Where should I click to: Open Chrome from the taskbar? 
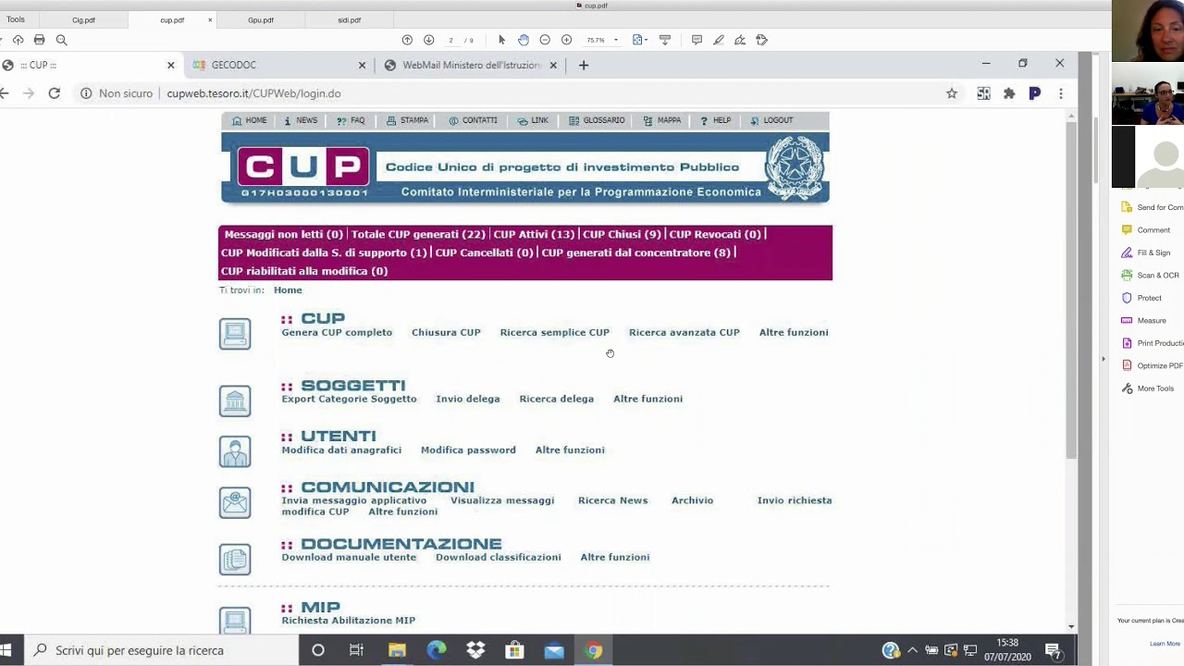[x=594, y=650]
